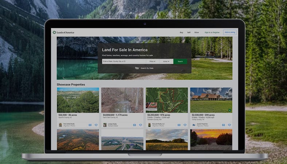Click the State, County, City search field

123,62
